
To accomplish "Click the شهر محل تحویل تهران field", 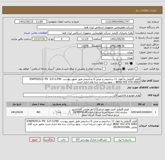I will click(x=117, y=58).
